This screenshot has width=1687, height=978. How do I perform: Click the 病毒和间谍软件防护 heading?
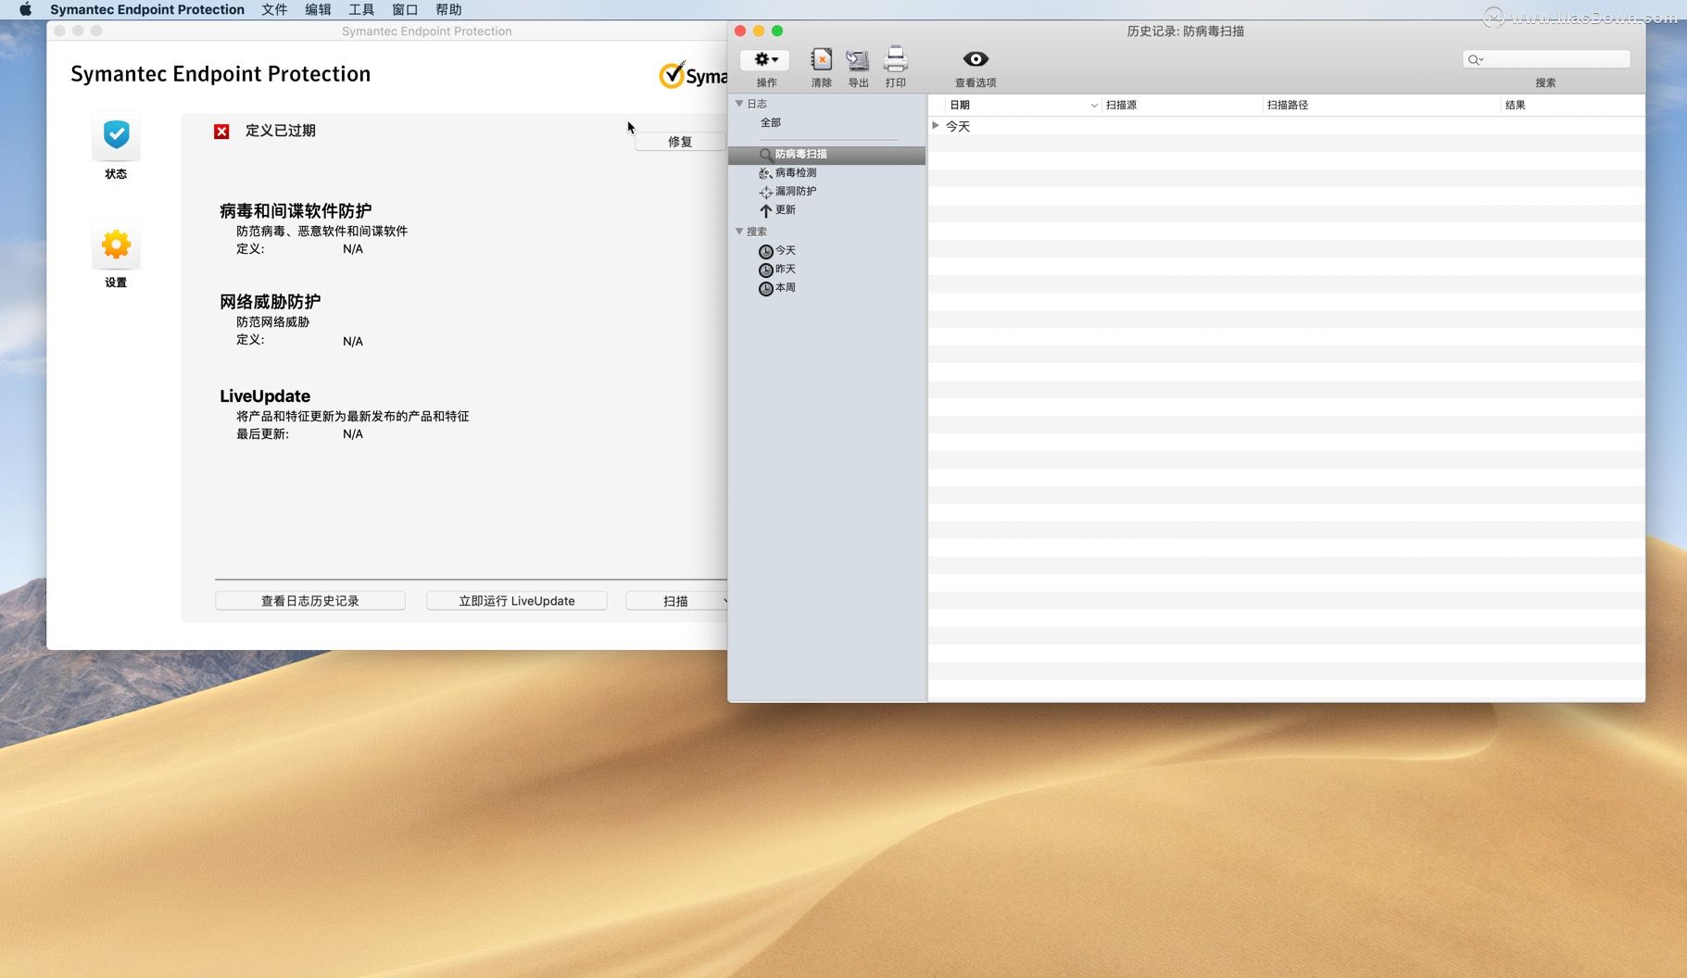click(296, 211)
